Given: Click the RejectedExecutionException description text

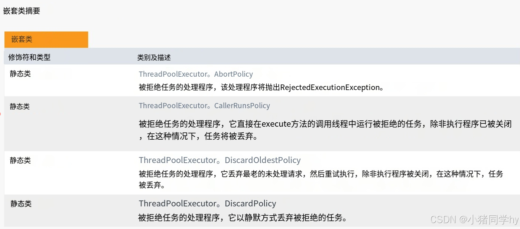Looking at the screenshot, I should pos(261,87).
